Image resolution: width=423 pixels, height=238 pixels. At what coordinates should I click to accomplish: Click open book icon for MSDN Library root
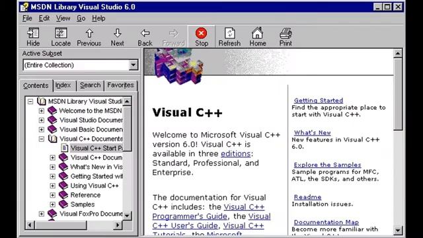tap(42, 101)
